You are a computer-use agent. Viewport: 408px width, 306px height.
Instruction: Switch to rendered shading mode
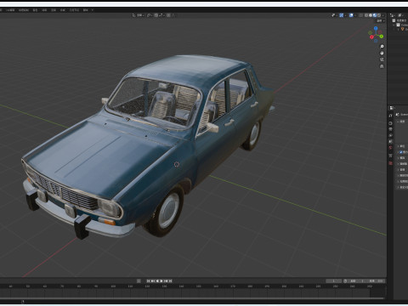pyautogui.click(x=379, y=15)
